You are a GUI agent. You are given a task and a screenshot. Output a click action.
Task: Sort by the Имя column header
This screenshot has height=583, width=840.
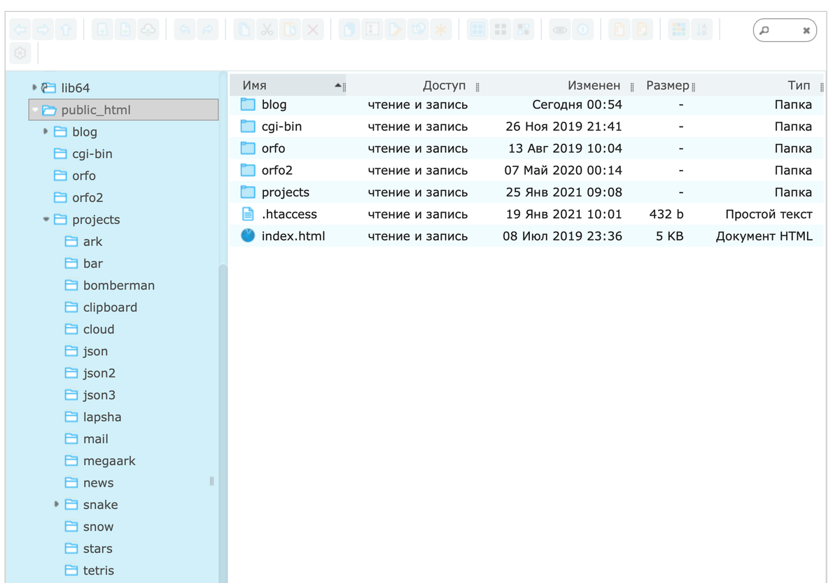click(287, 85)
